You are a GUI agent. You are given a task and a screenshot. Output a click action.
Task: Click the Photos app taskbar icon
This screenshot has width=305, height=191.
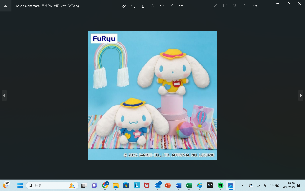pyautogui.click(x=231, y=185)
